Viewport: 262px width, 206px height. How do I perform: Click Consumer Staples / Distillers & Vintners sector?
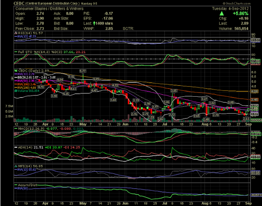[50, 9]
